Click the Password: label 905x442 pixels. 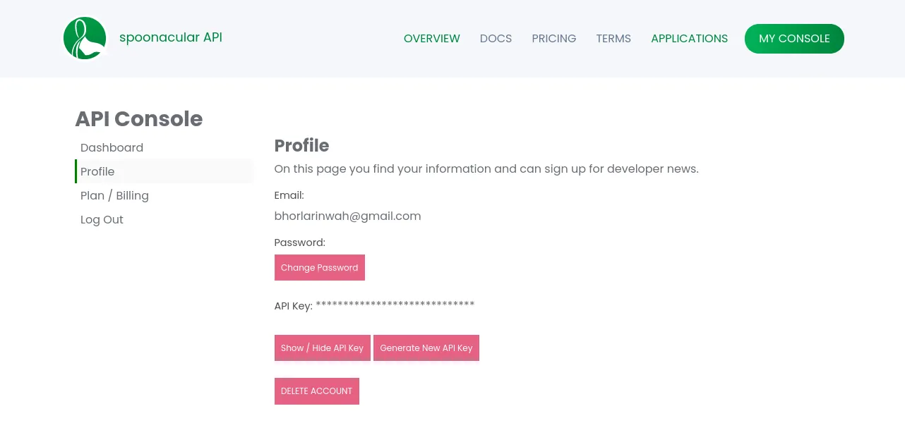tap(299, 243)
